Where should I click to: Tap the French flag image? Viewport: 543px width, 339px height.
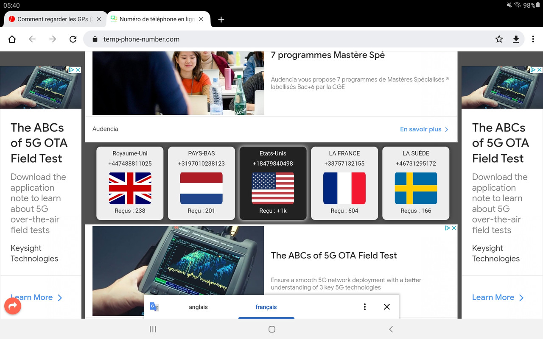coord(344,188)
